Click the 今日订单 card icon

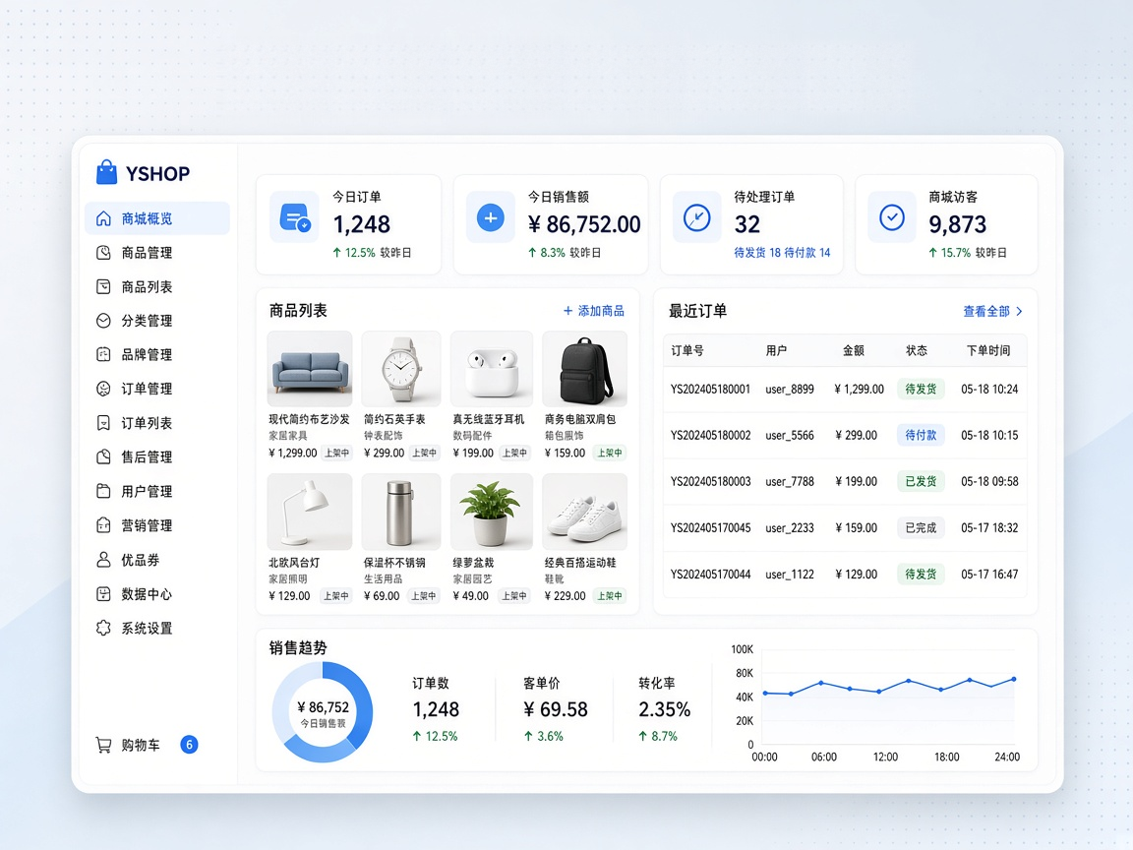294,216
